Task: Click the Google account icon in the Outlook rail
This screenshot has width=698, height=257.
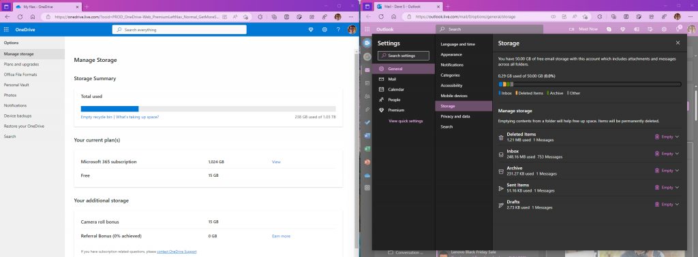Action: [x=367, y=57]
